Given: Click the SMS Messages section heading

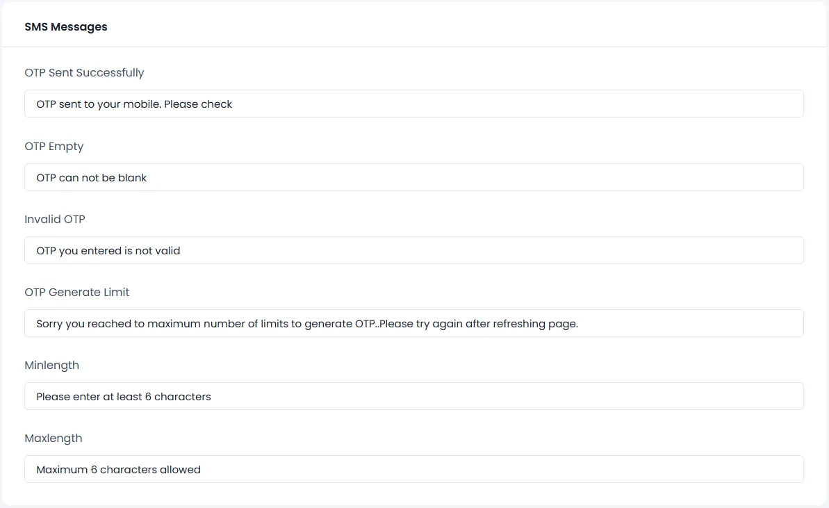Looking at the screenshot, I should 66,27.
